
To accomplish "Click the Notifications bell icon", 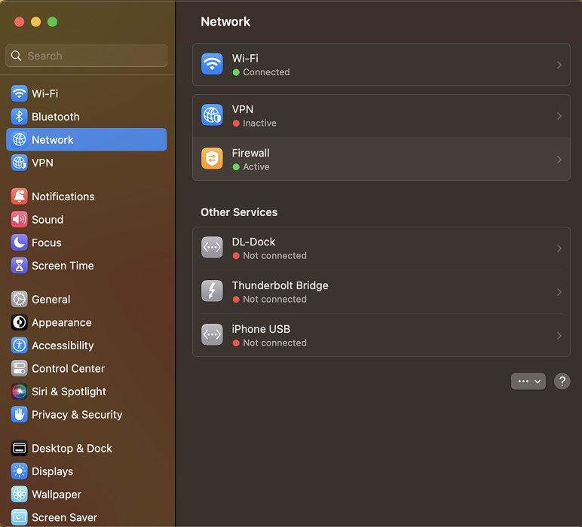I will pyautogui.click(x=20, y=196).
